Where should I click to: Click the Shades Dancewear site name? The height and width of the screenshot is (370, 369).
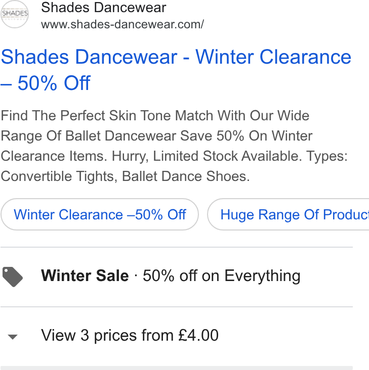pos(104,7)
